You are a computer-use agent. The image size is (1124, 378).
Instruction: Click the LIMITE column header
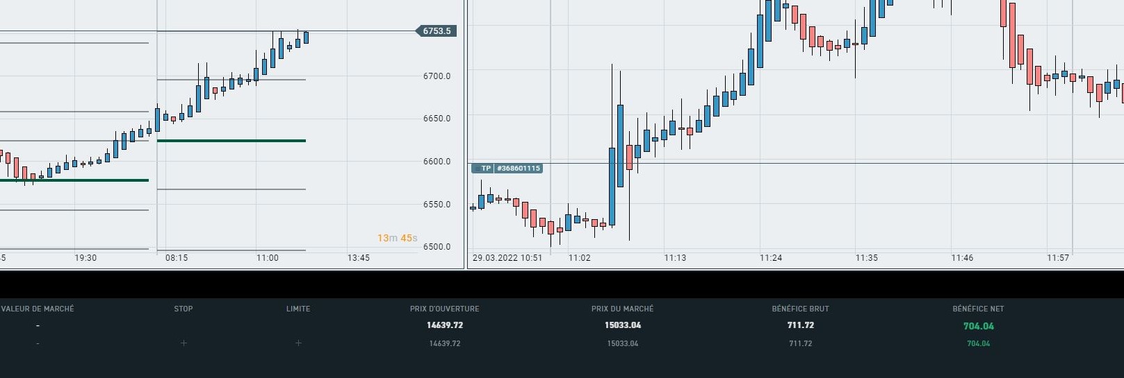point(298,309)
